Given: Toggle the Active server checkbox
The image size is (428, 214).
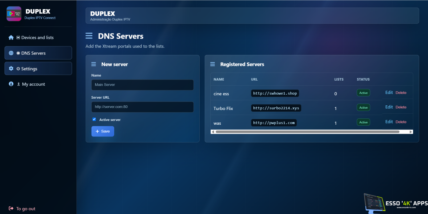Looking at the screenshot, I should pos(94,119).
